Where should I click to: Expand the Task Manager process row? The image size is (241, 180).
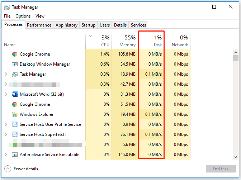point(6,74)
